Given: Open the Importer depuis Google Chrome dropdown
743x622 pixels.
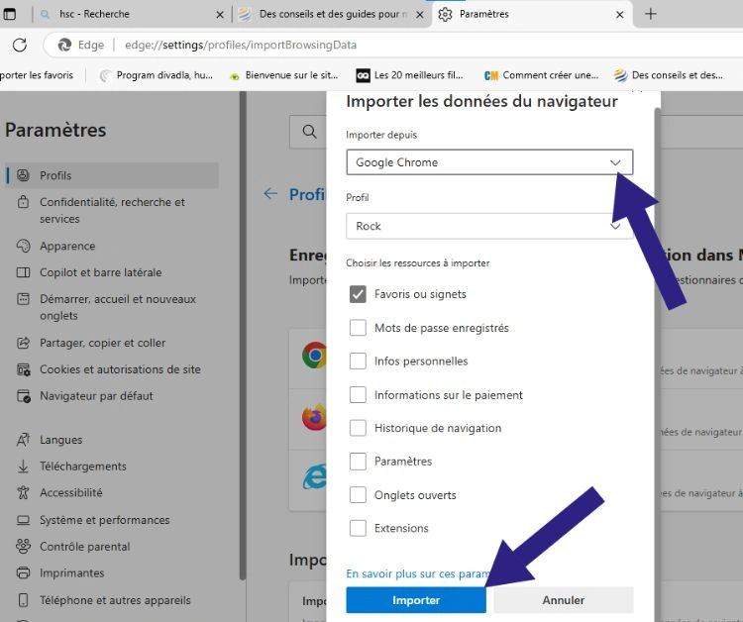Looking at the screenshot, I should (x=489, y=162).
